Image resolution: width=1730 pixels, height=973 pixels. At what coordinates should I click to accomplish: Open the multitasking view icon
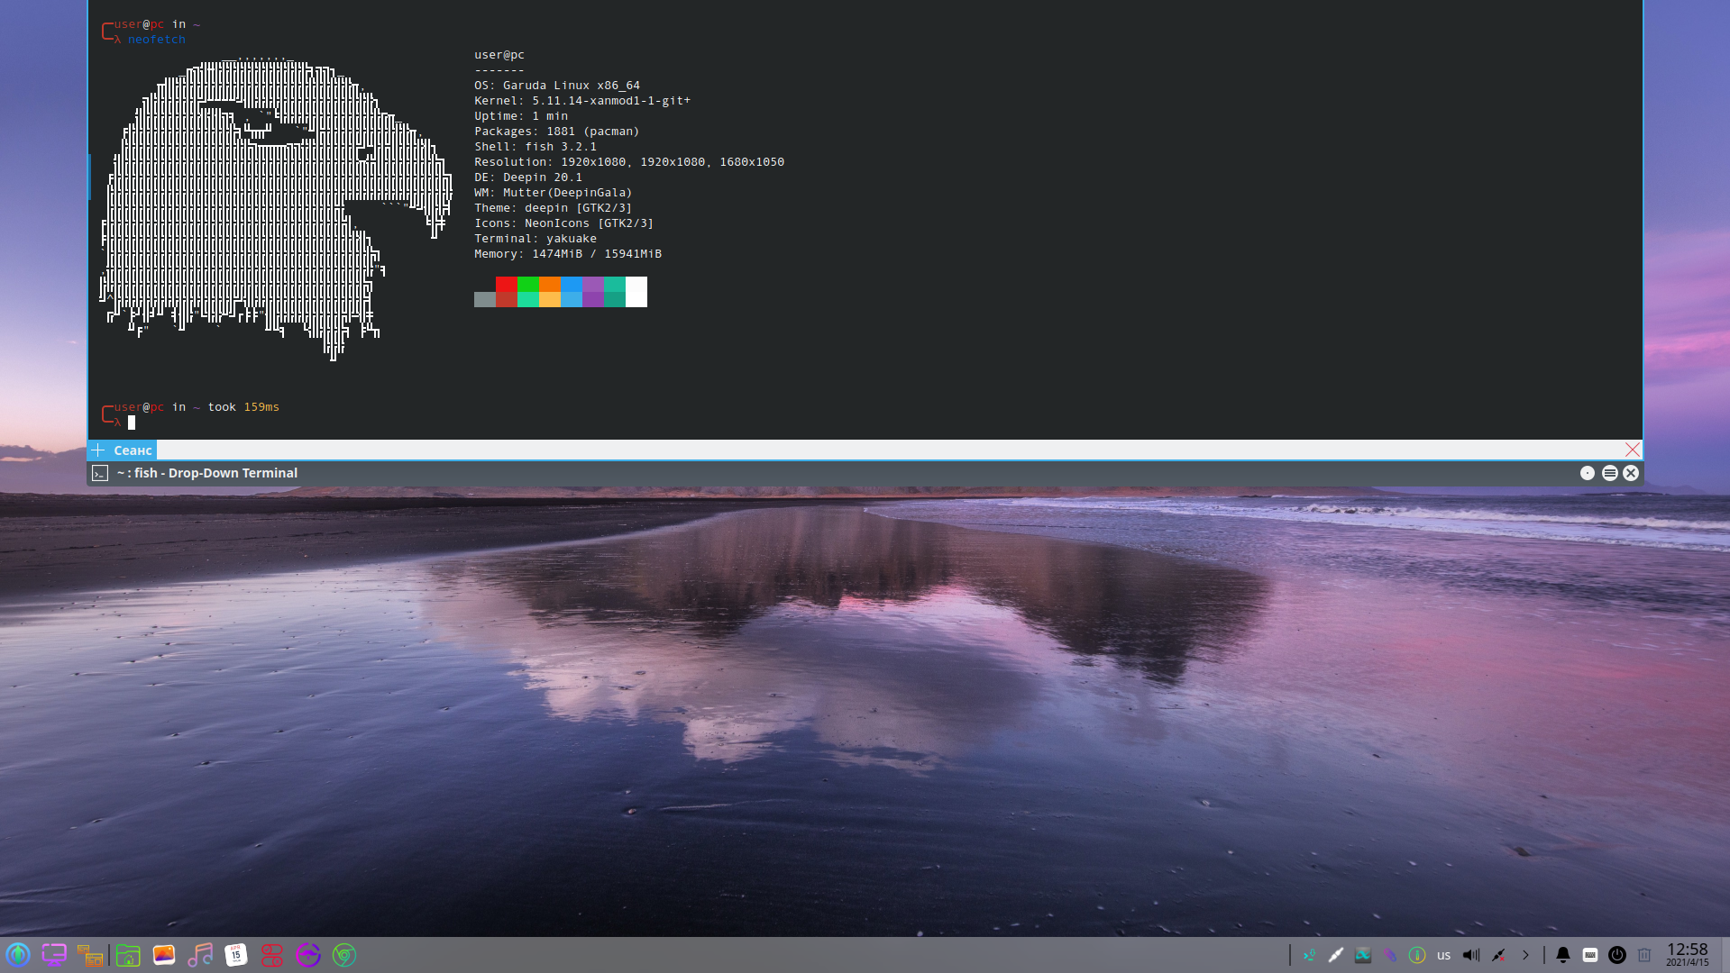[x=89, y=955]
